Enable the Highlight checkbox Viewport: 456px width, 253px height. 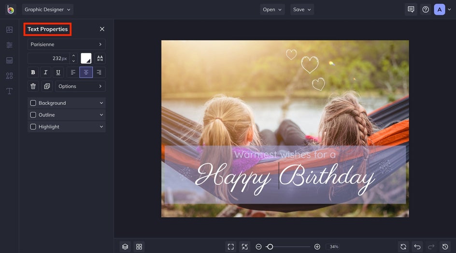click(33, 127)
